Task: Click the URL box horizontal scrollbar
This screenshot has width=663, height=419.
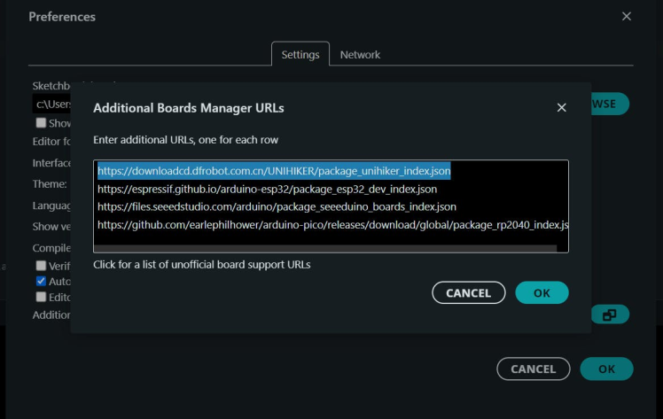Action: pos(326,248)
